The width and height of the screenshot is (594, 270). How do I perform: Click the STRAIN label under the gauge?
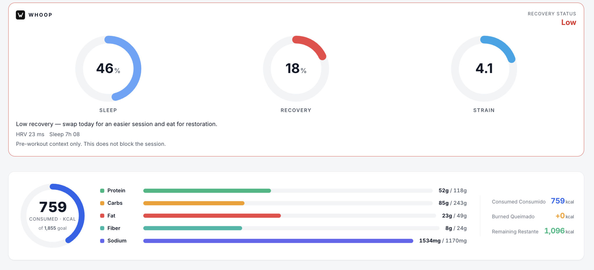[x=484, y=110]
